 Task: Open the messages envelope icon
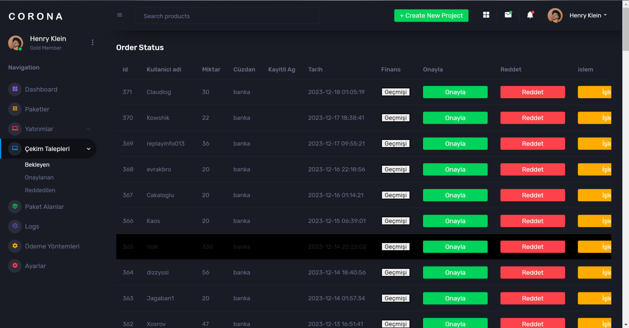508,15
